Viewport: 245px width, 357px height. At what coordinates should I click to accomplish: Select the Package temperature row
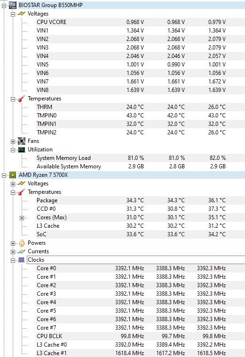140,200
